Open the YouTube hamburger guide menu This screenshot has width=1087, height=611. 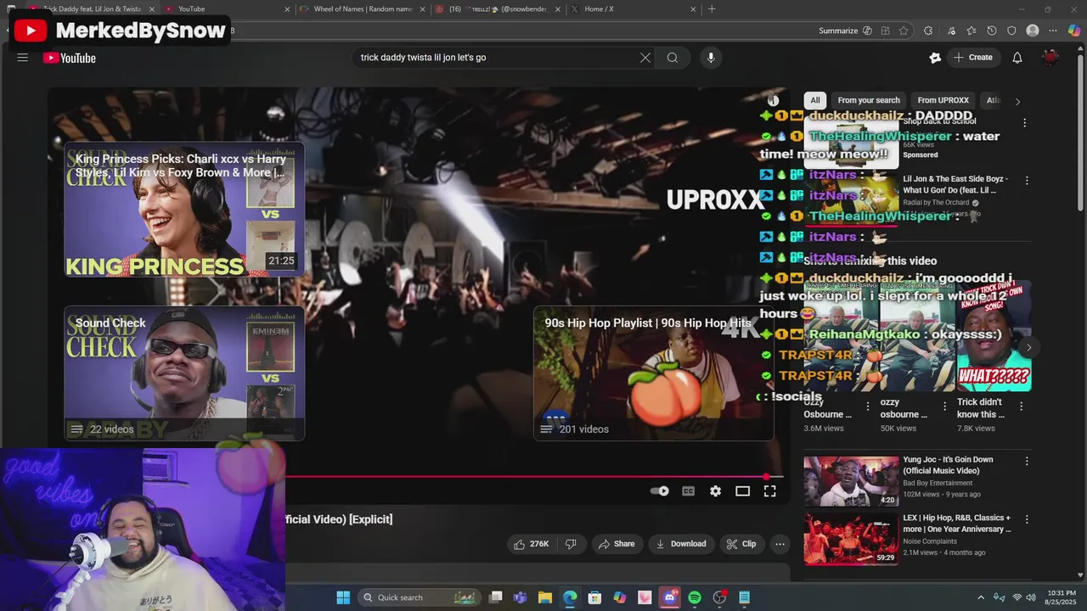click(23, 58)
